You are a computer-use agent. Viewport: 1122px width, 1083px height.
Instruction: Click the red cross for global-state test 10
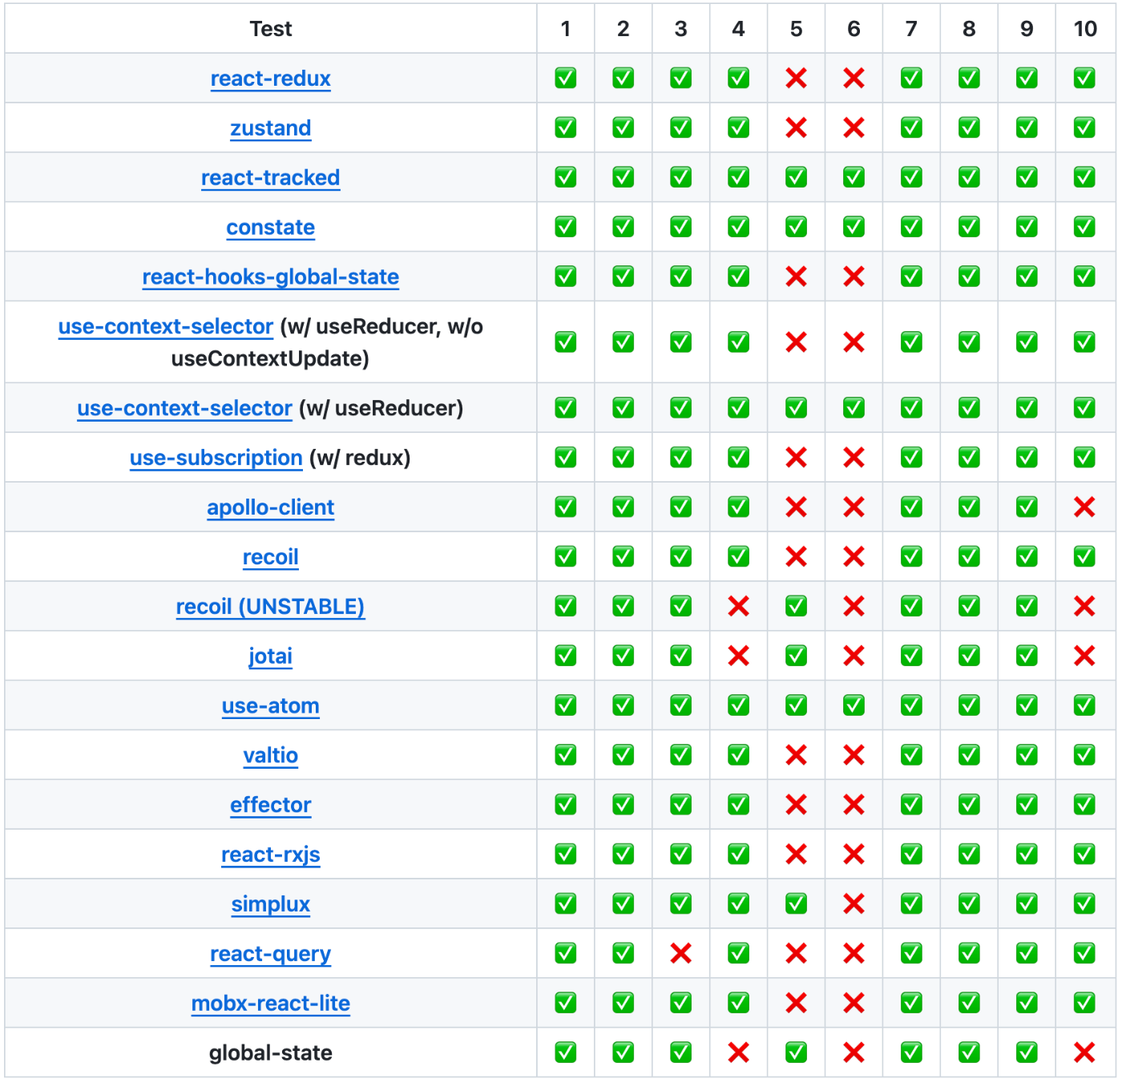1084,1053
